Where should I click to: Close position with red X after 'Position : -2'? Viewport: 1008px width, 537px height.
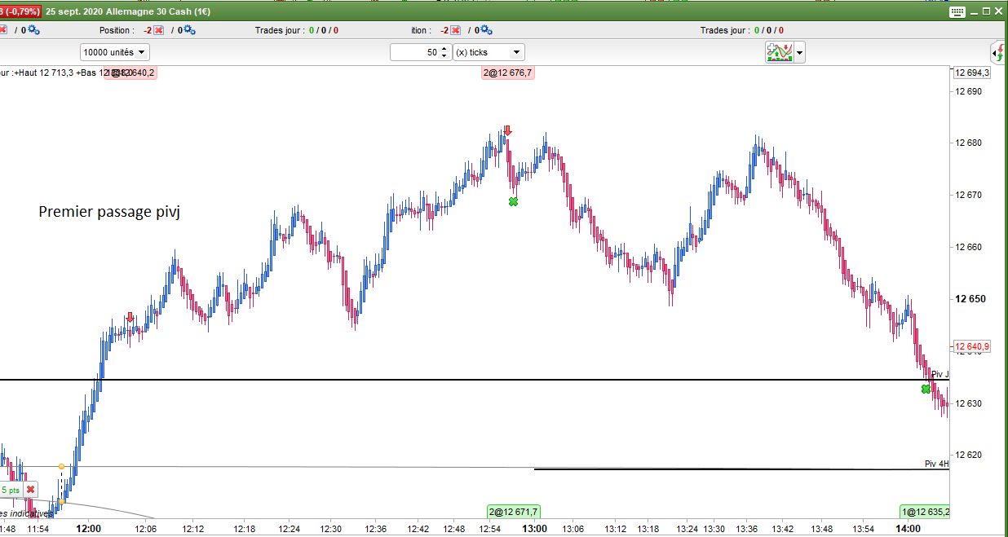(158, 30)
